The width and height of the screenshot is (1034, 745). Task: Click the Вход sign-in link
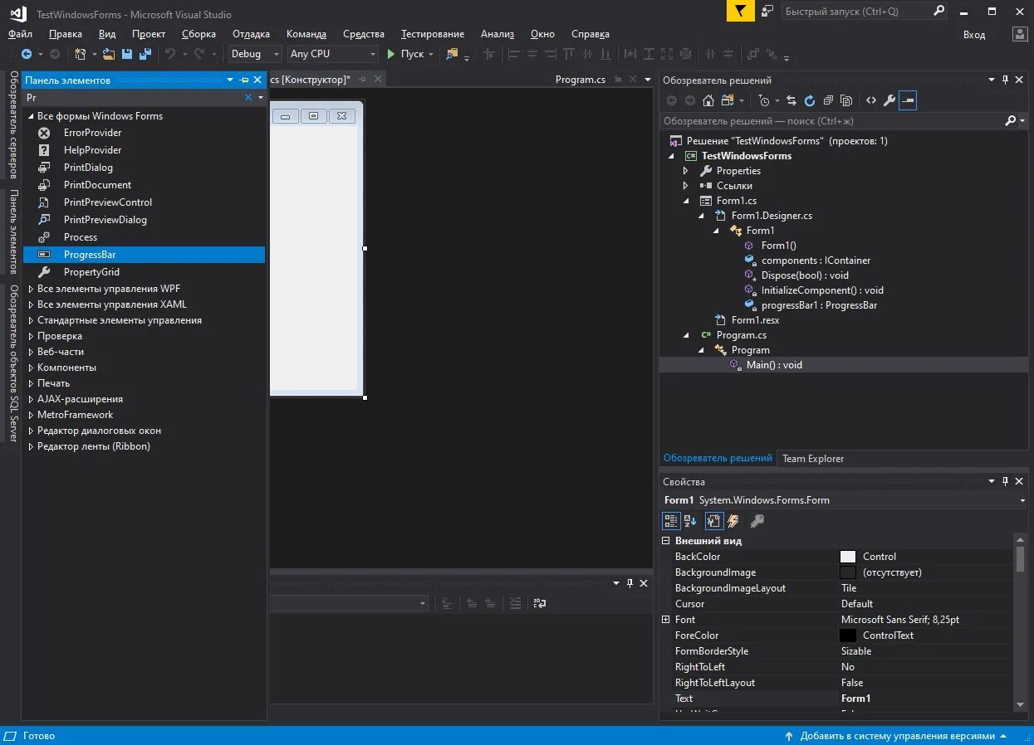tap(974, 34)
